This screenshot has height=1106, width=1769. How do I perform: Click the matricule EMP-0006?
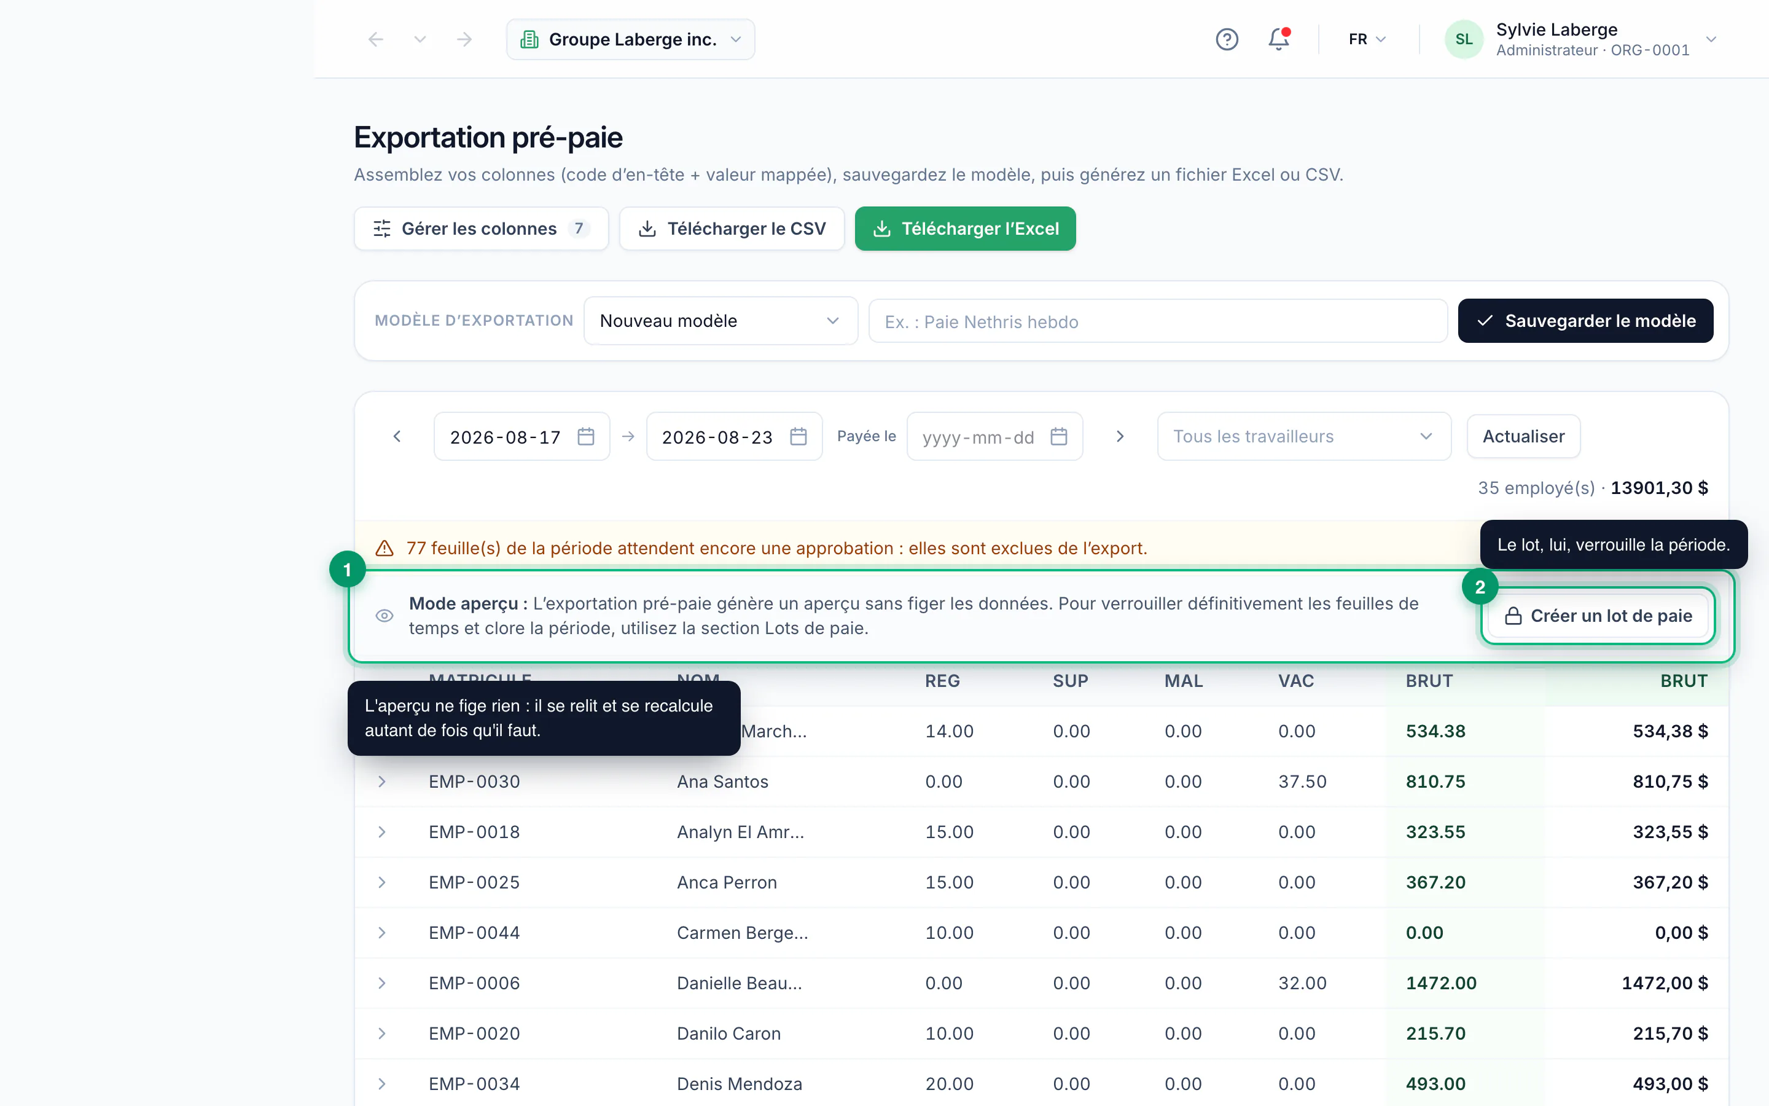[474, 983]
